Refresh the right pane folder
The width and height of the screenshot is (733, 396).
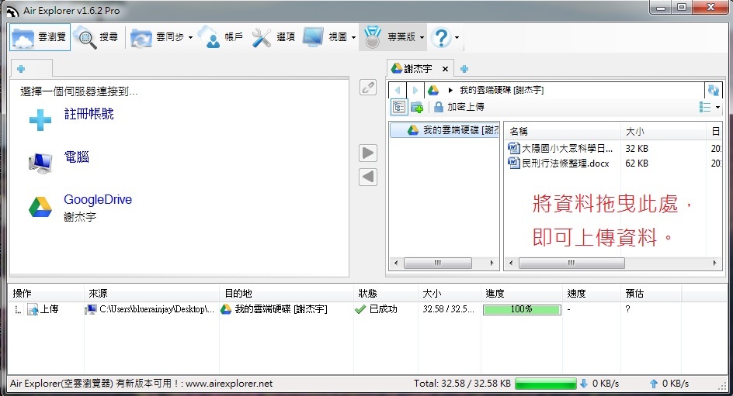pos(714,90)
